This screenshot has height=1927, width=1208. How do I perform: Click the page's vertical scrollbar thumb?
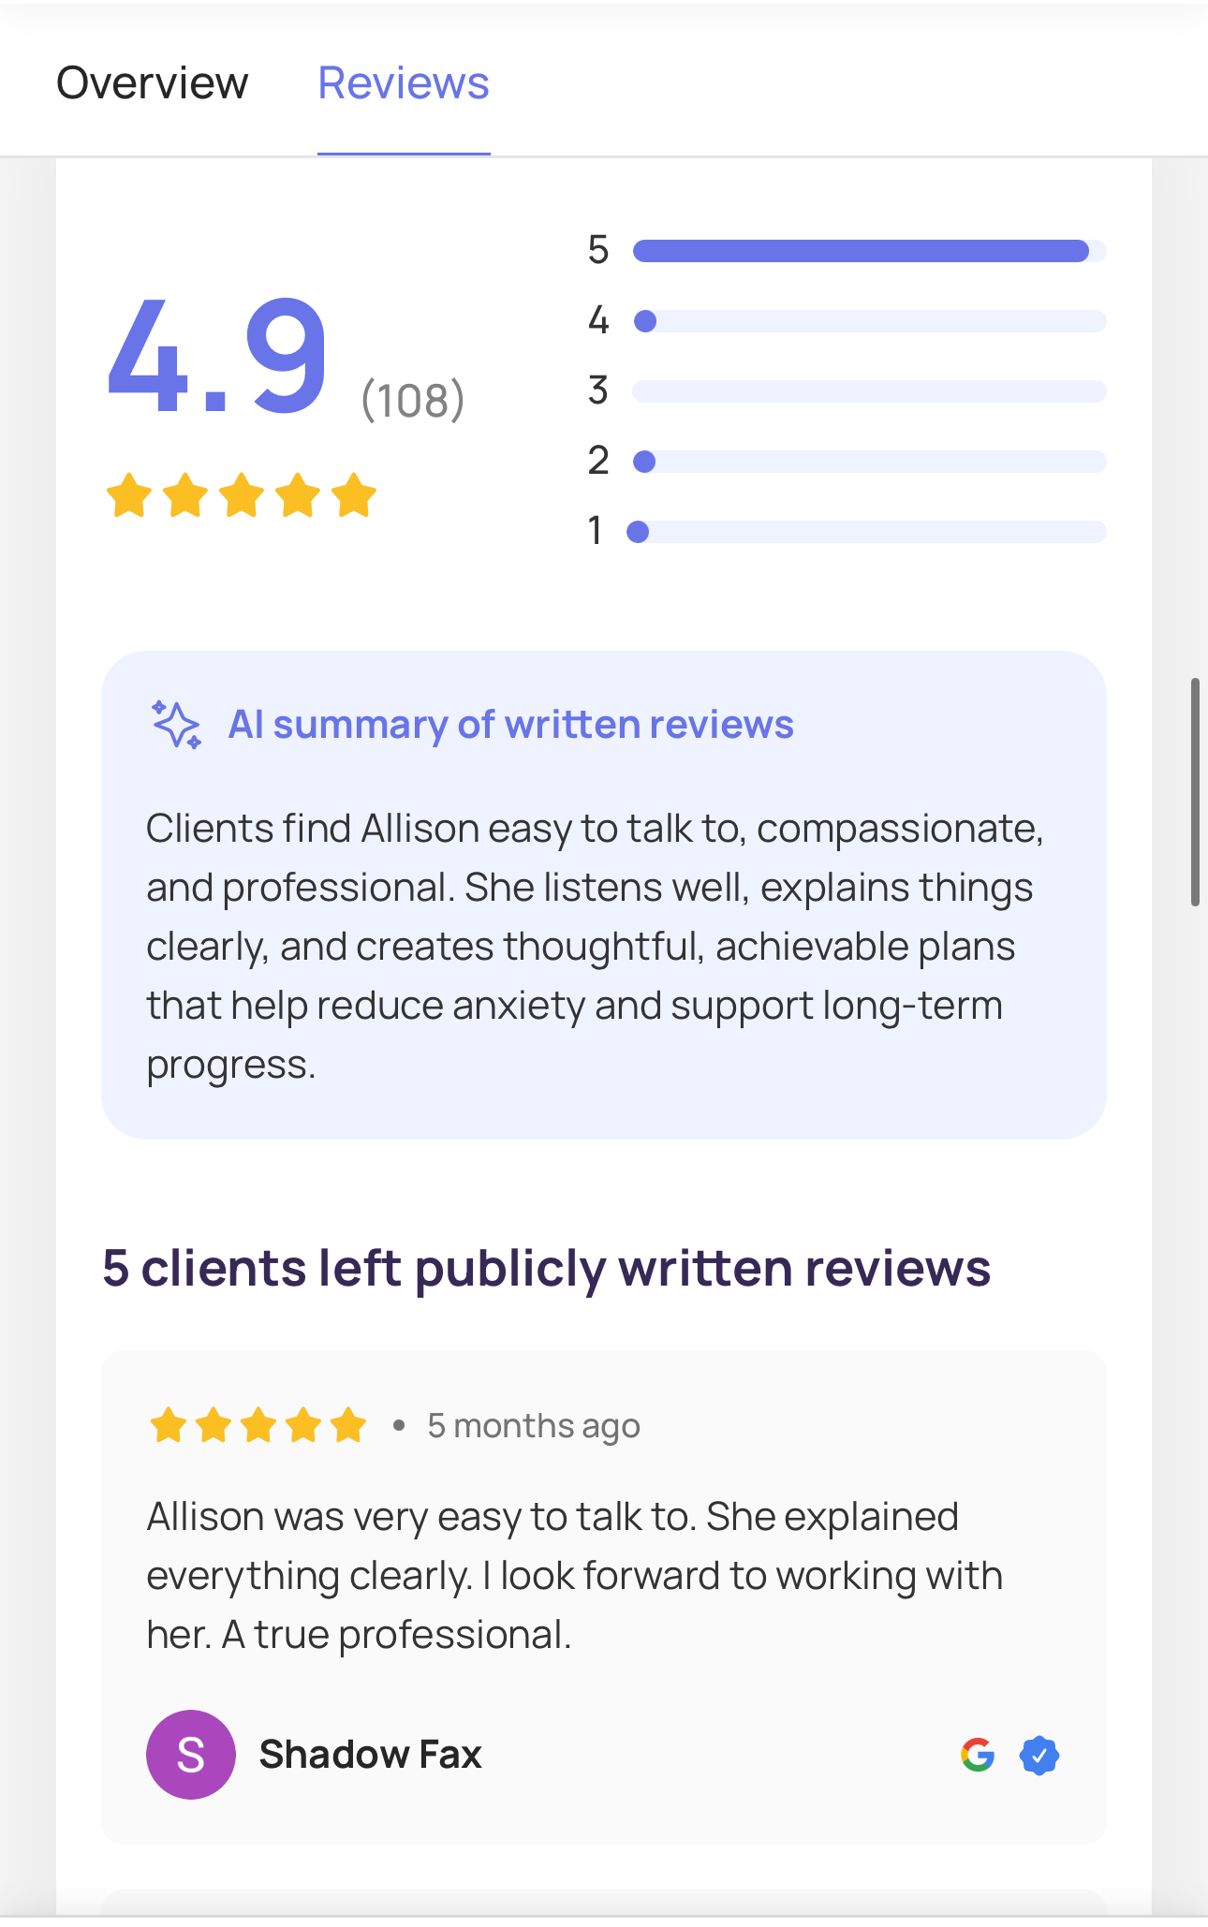point(1195,791)
